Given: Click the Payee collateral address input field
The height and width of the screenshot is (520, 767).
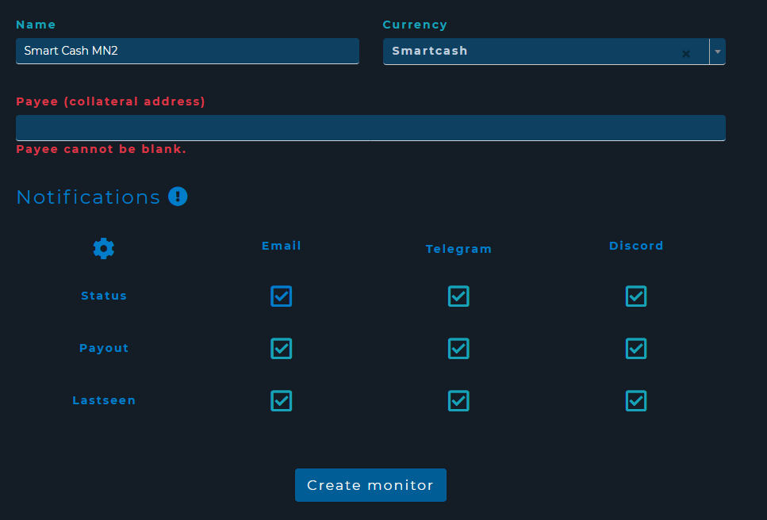Looking at the screenshot, I should point(370,128).
